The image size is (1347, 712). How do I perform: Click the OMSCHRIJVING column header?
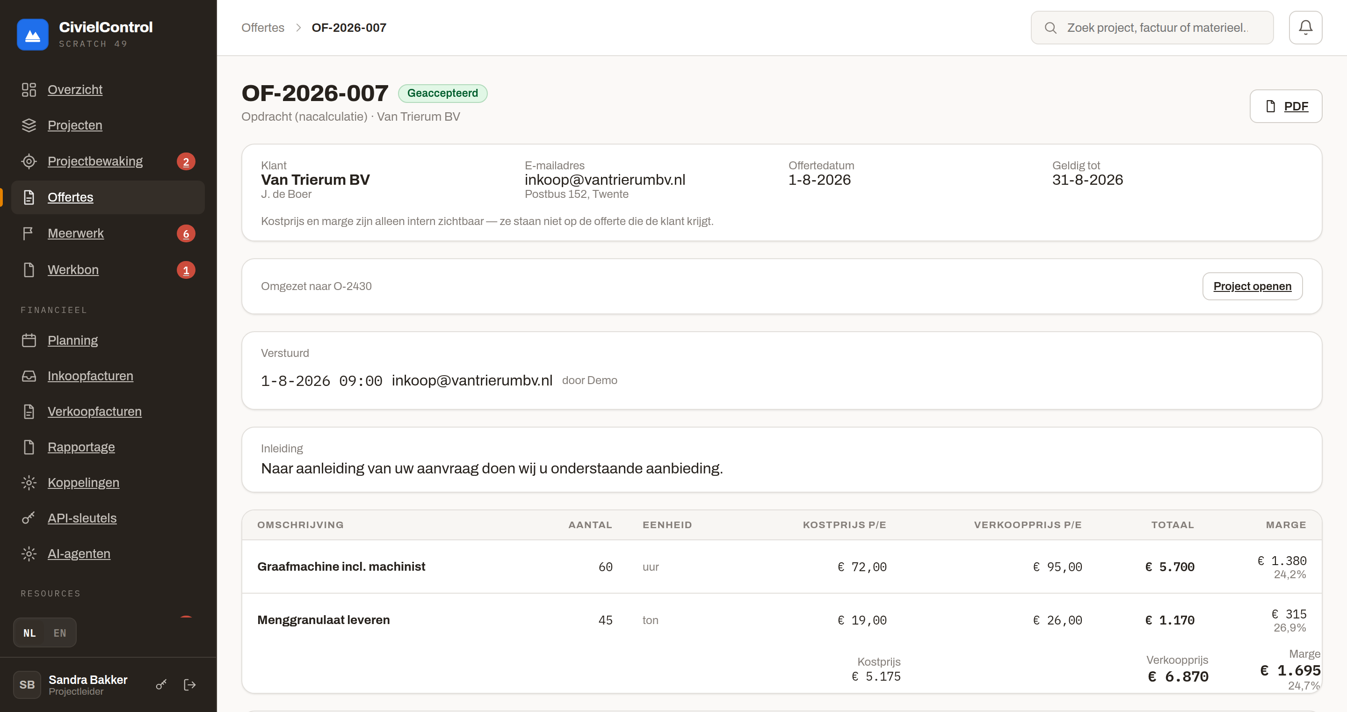pyautogui.click(x=301, y=525)
